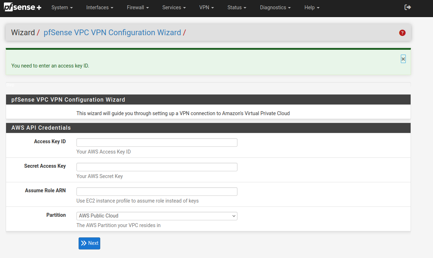
Task: Click the Wizard breadcrumb text
Action: 23,33
